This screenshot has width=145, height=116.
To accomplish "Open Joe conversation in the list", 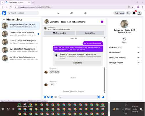I will [x=20, y=58].
